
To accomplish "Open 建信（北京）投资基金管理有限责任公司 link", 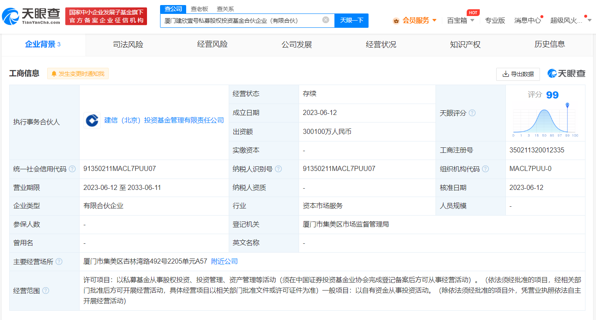I will pyautogui.click(x=164, y=120).
